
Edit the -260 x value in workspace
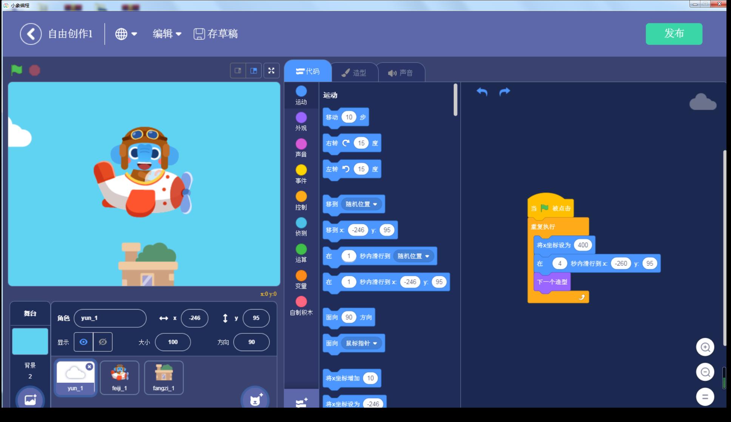click(621, 263)
